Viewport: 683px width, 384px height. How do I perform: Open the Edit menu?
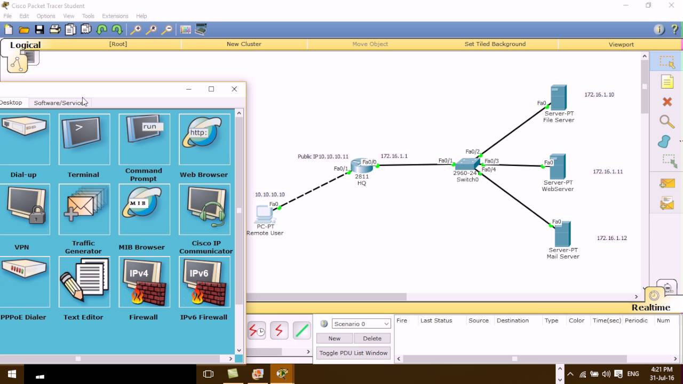(x=24, y=16)
